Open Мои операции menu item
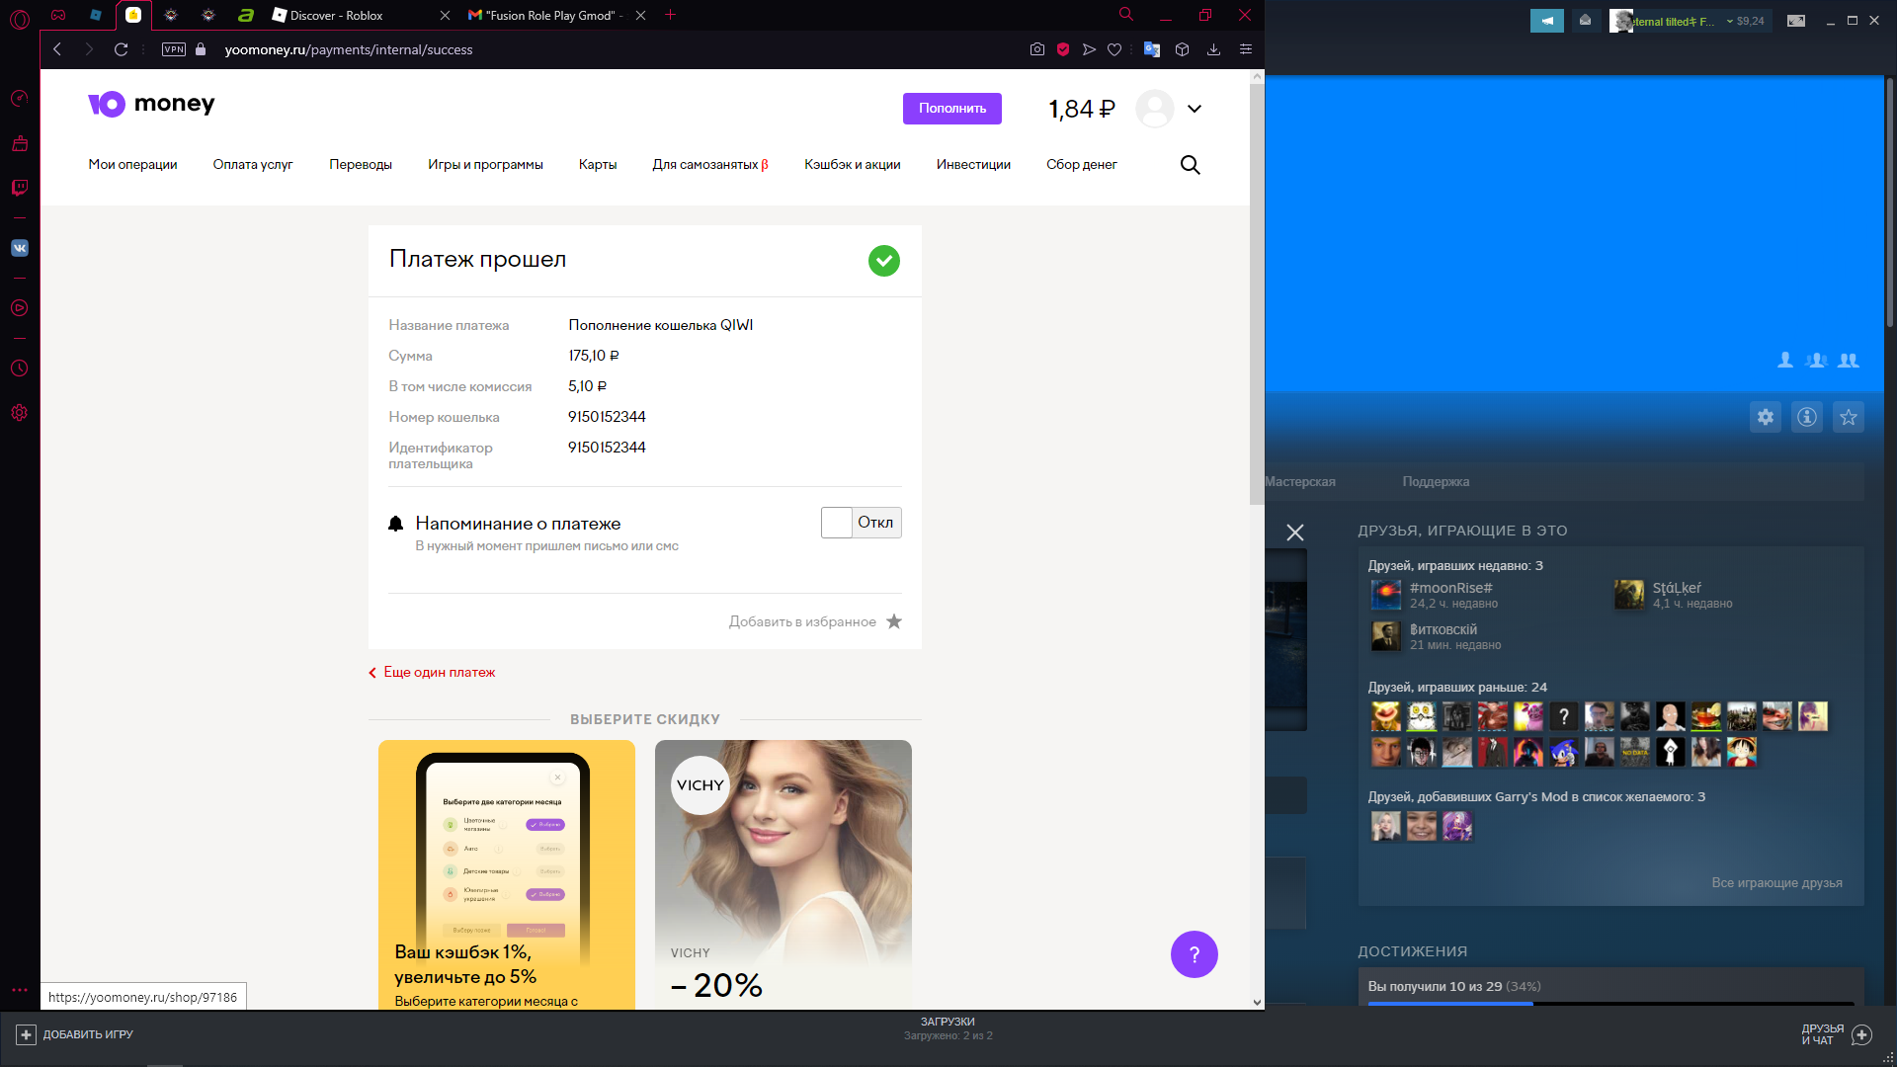Viewport: 1897px width, 1067px height. [x=132, y=165]
